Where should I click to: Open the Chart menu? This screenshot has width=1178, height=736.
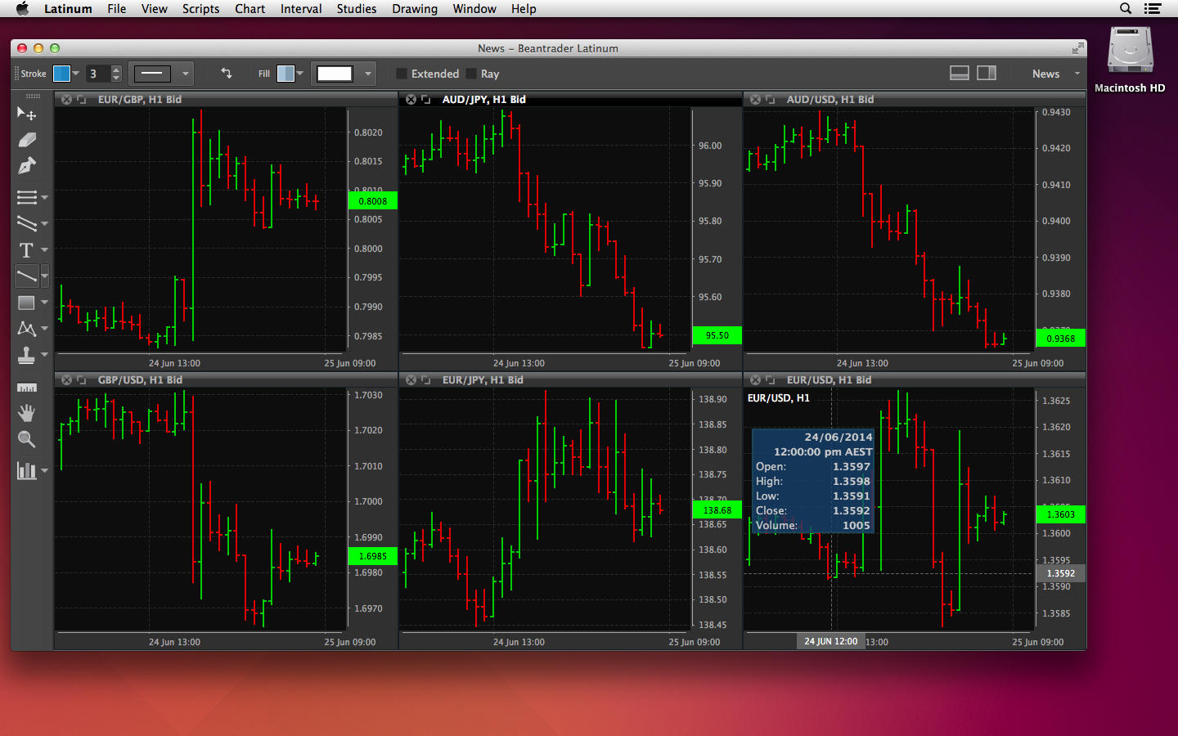(250, 9)
